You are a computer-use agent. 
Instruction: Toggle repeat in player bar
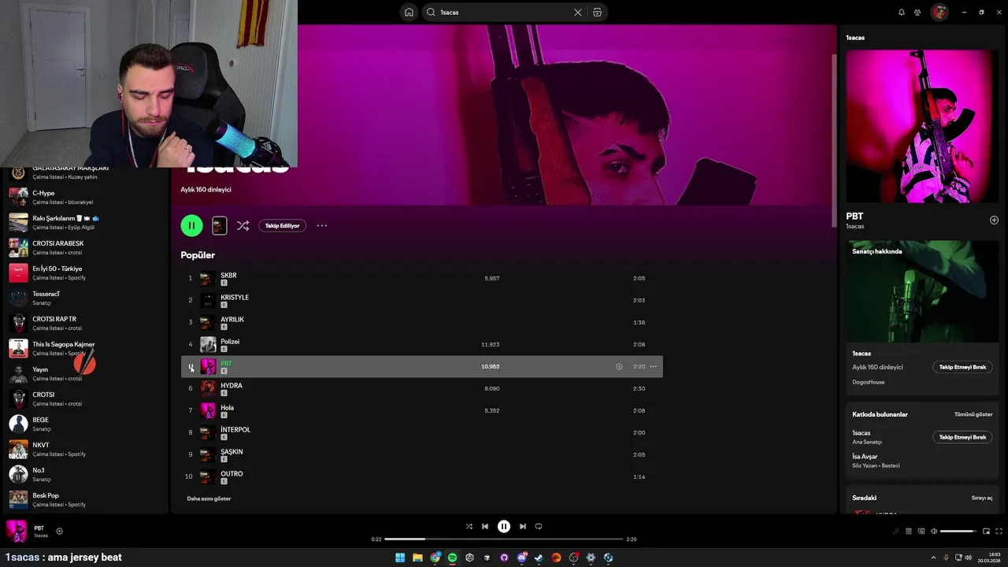[539, 526]
